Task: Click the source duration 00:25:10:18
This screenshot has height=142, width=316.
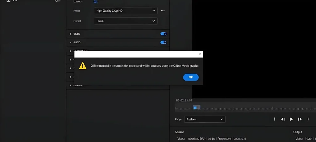Action: 240,139
